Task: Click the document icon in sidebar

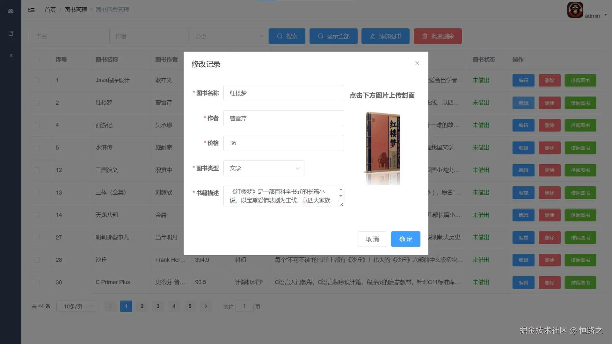Action: [x=11, y=33]
